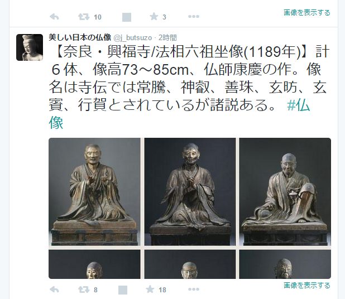
Task: Favorite the upper tweet with 3 stars
Action: tap(154, 17)
